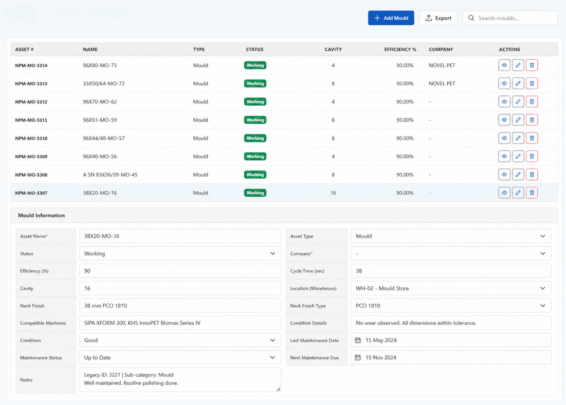Delete mould NPM-MO-5312
Image resolution: width=566 pixels, height=405 pixels.
(532, 102)
